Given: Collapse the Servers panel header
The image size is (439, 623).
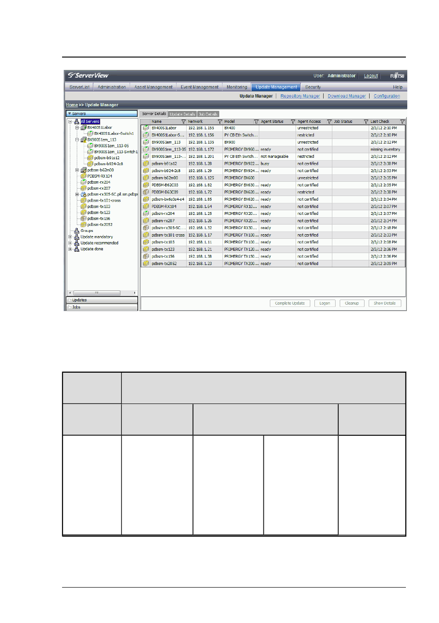Looking at the screenshot, I should [102, 113].
